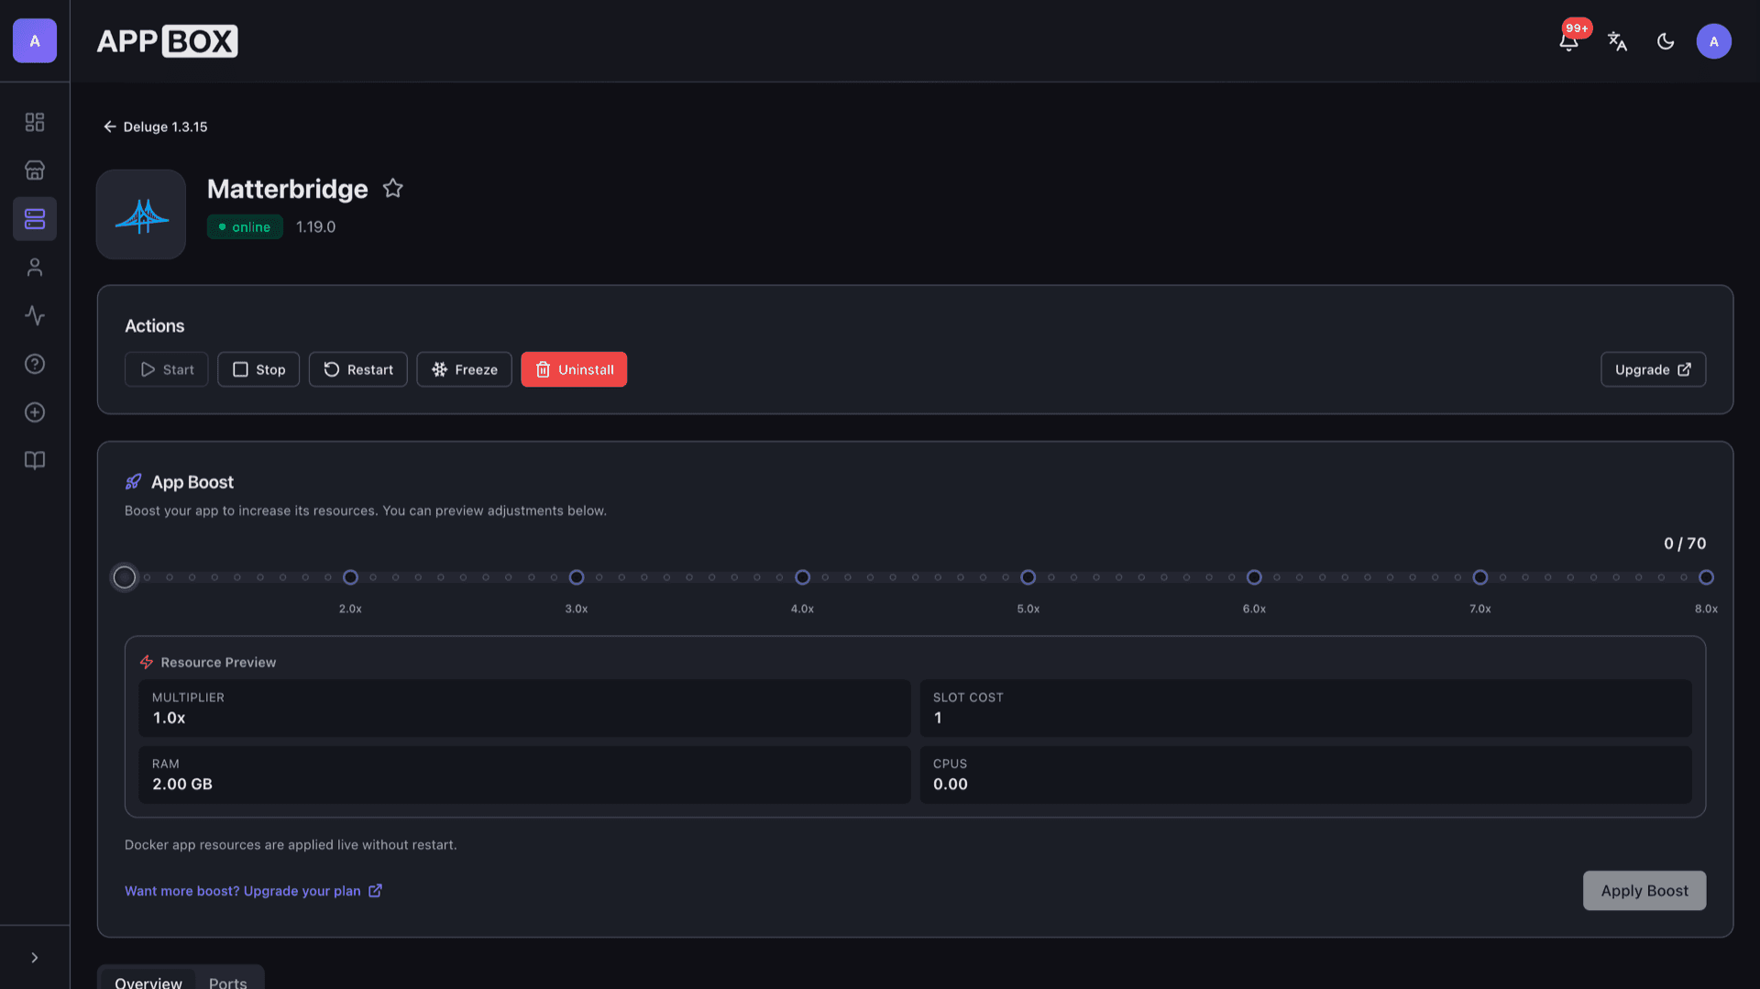This screenshot has width=1760, height=989.
Task: Go back to Deluge 1.3.15
Action: click(x=155, y=126)
